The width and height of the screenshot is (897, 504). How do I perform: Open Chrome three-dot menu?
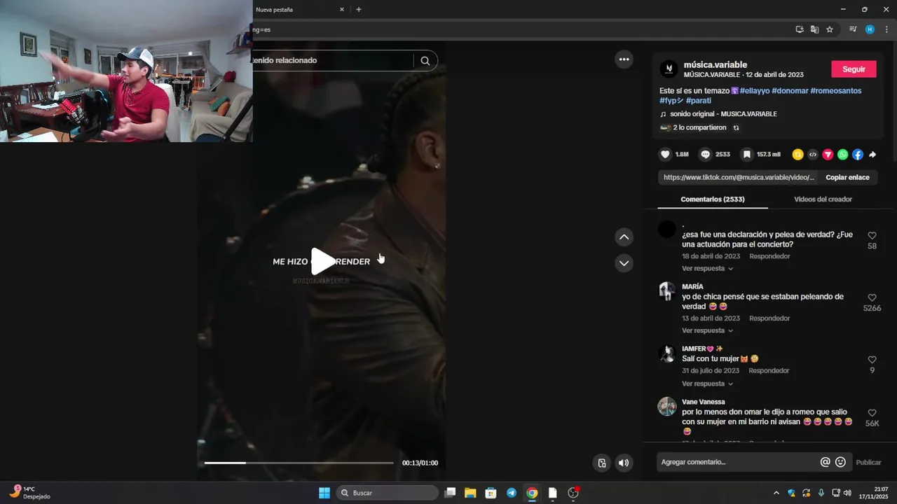pyautogui.click(x=886, y=29)
